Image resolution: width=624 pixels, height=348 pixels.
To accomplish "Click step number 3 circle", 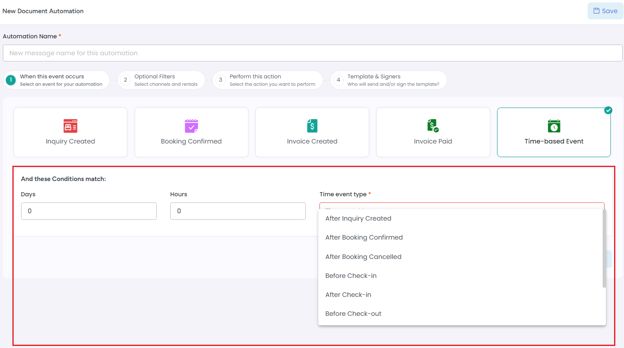I will (x=221, y=80).
